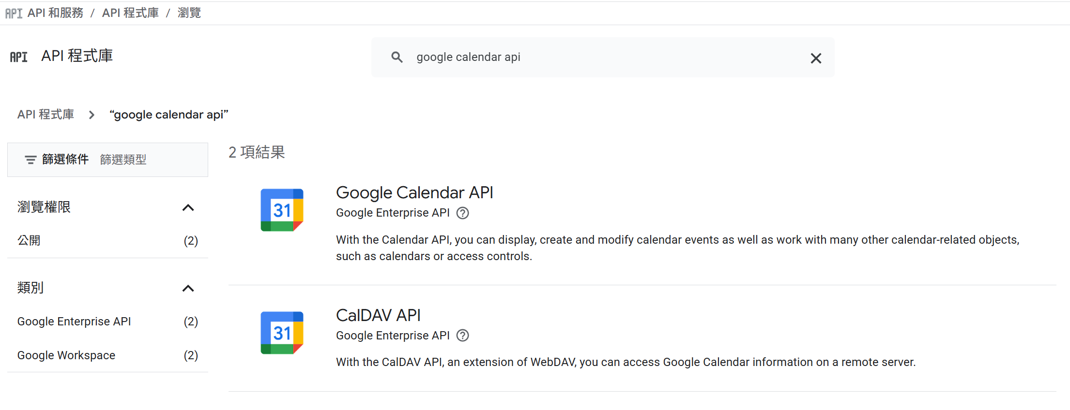Open the Google Calendar API result title
This screenshot has width=1070, height=410.
point(414,192)
